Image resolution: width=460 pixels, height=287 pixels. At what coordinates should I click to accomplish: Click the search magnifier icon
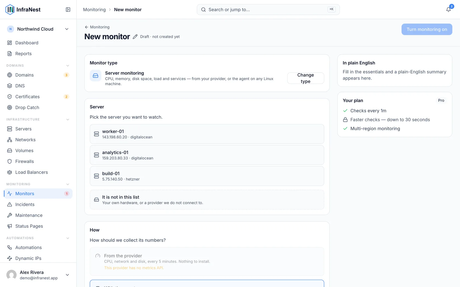pyautogui.click(x=203, y=10)
